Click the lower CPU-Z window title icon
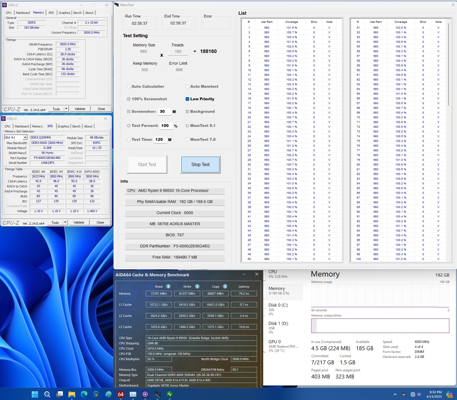457x400 pixels. click(3, 119)
